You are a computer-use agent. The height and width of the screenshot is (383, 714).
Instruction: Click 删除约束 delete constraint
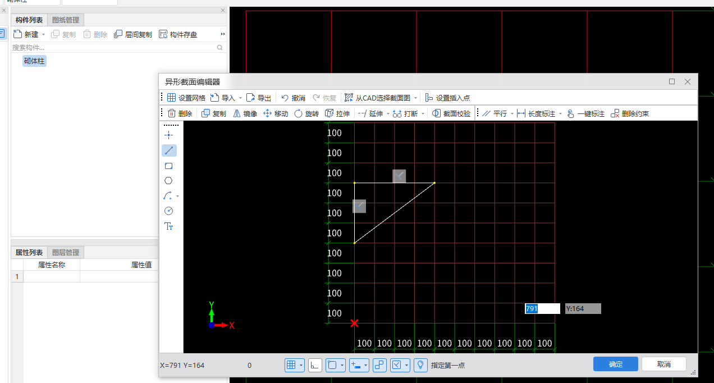(x=630, y=113)
